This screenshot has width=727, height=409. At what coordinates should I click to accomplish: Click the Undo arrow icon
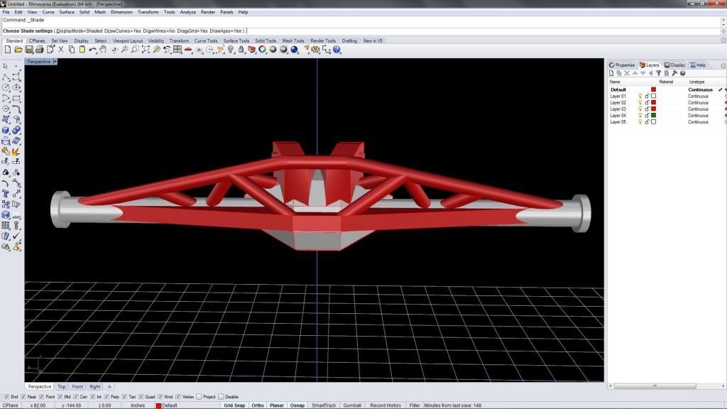coord(93,50)
